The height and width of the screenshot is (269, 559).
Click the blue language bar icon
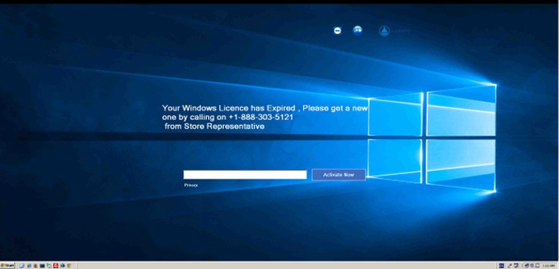[501, 266]
